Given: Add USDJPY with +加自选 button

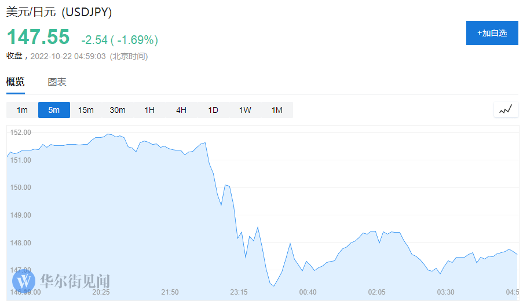Looking at the screenshot, I should 492,33.
